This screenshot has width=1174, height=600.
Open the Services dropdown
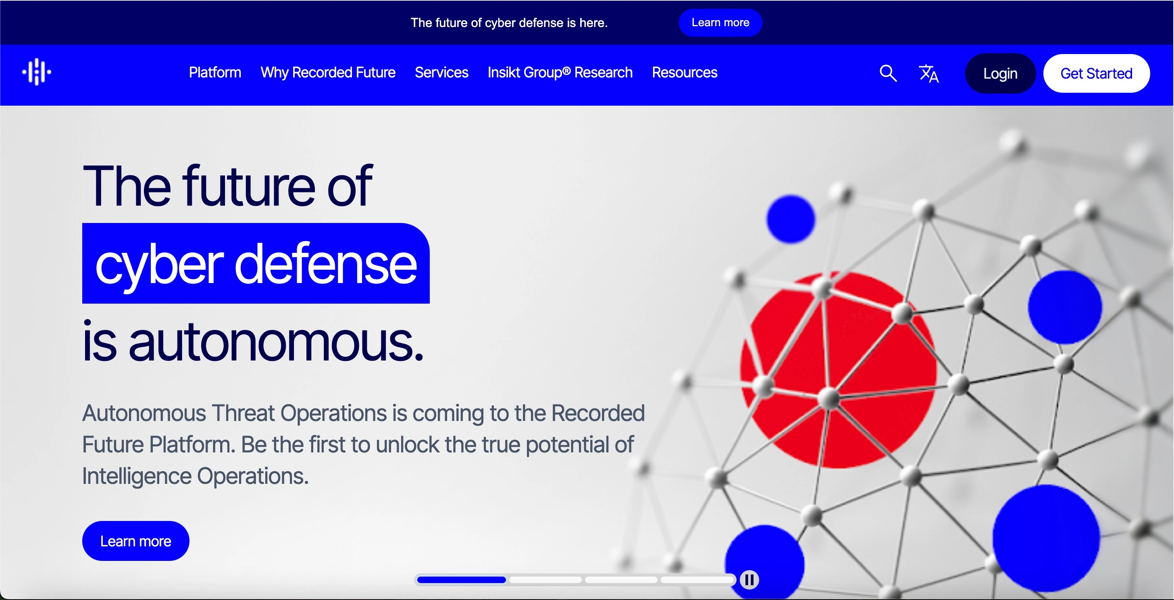coord(441,72)
